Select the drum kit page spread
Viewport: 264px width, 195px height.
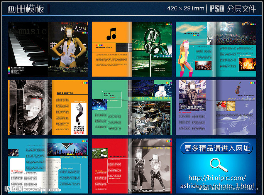tap(132, 107)
